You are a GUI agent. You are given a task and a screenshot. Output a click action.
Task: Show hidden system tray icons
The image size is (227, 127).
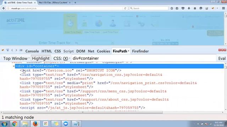194,124
